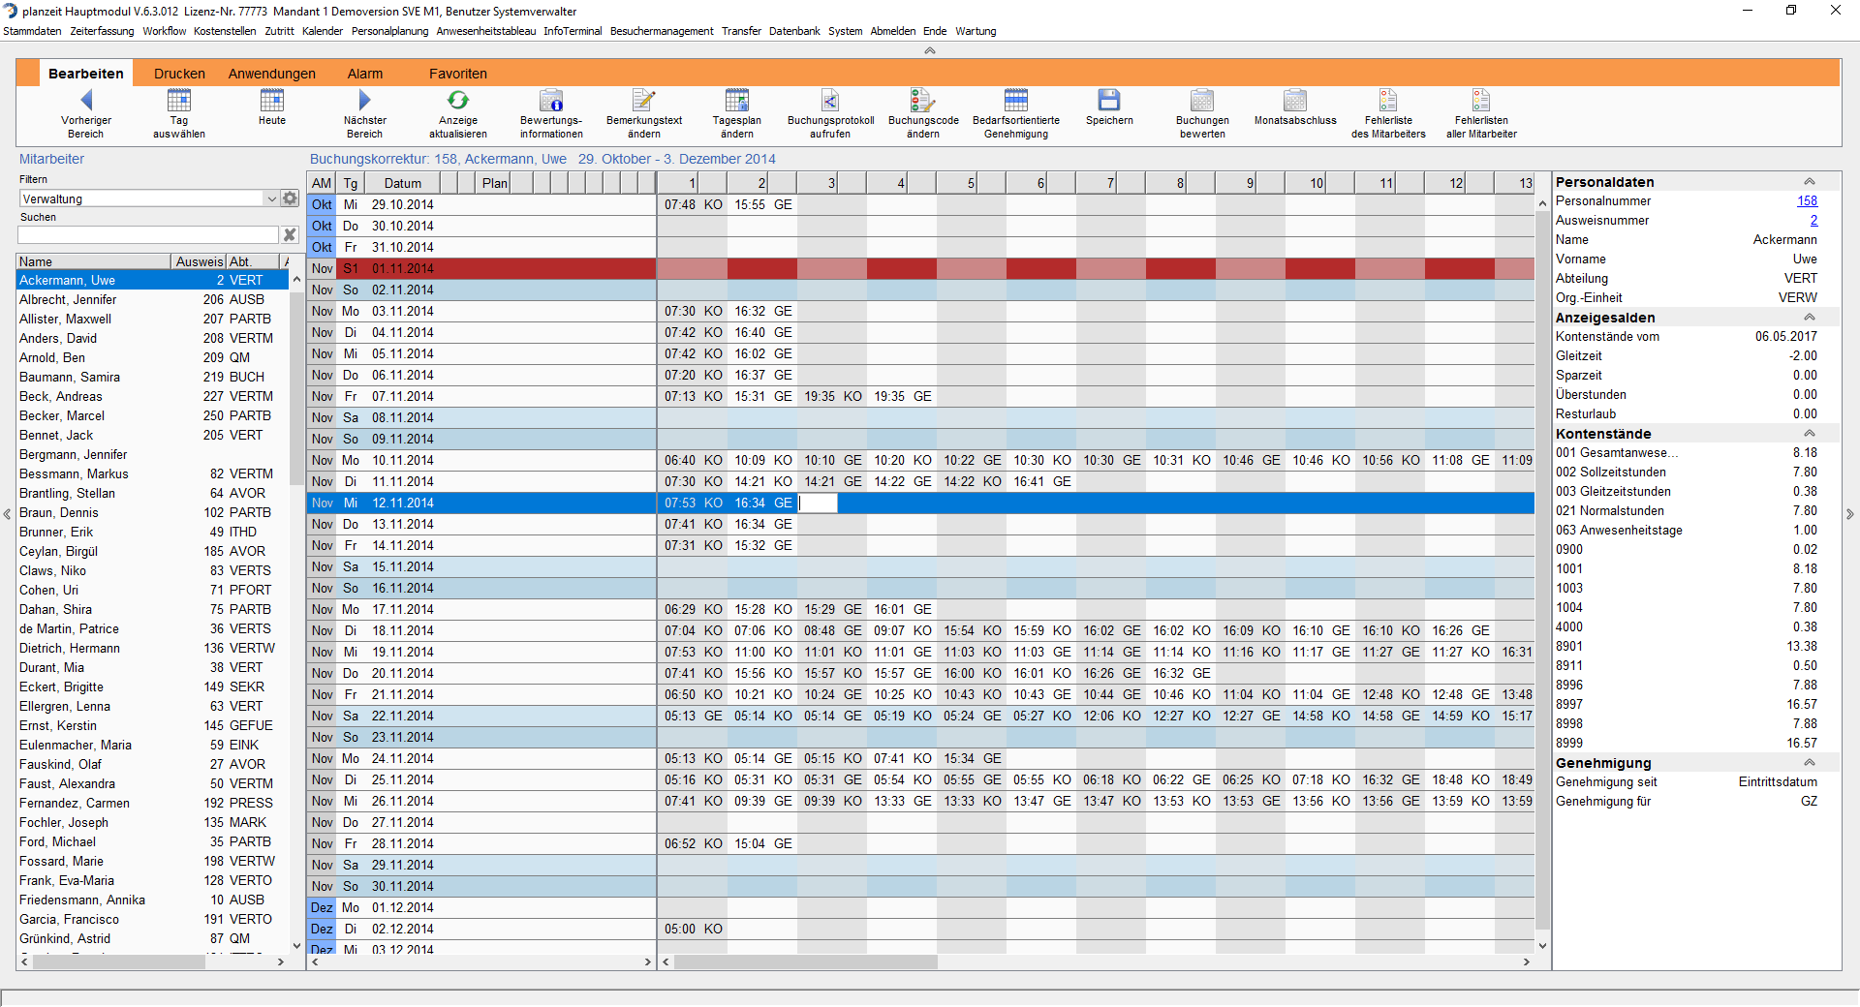
Task: Click the Personalnummer link 158
Action: point(1807,201)
